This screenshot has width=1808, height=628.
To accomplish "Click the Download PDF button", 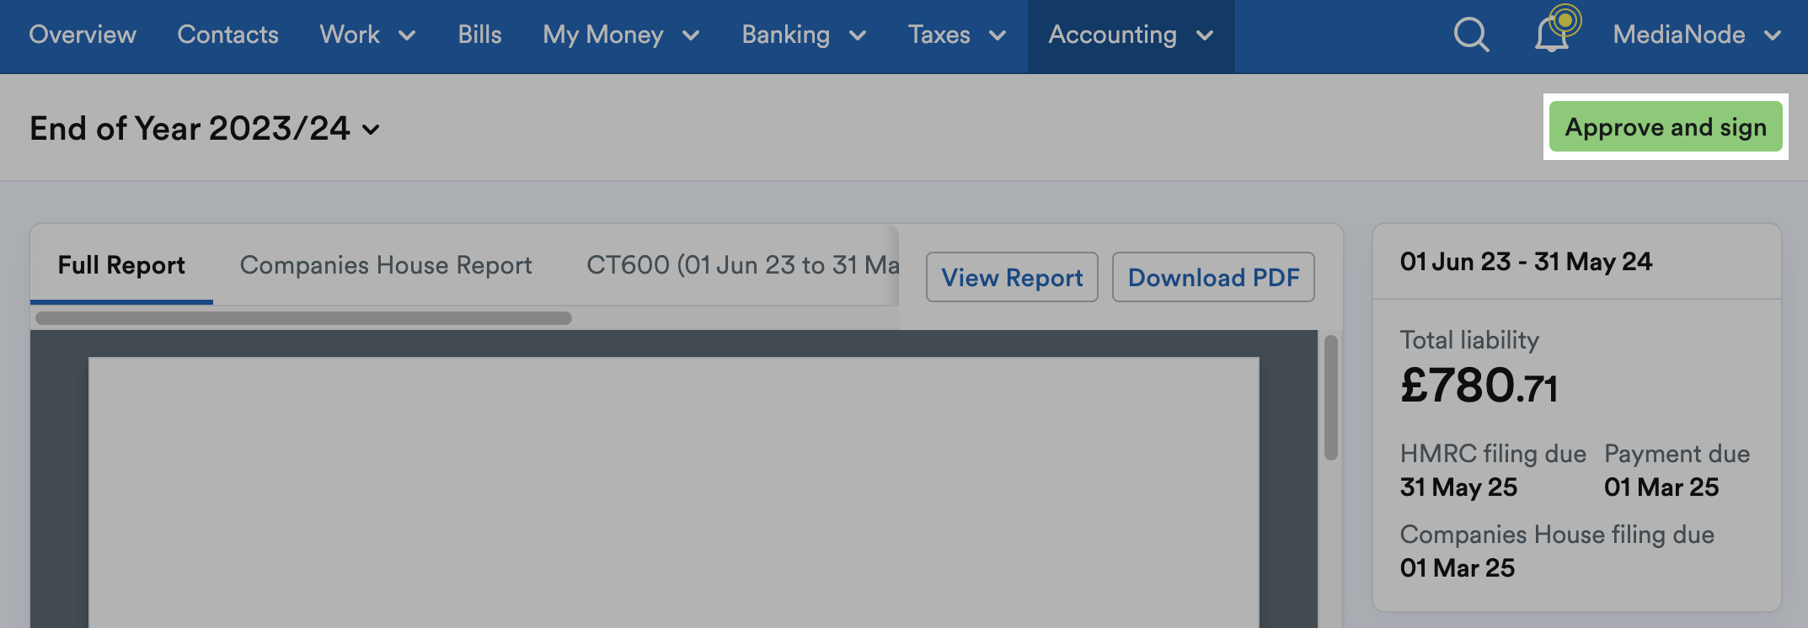I will [1213, 277].
